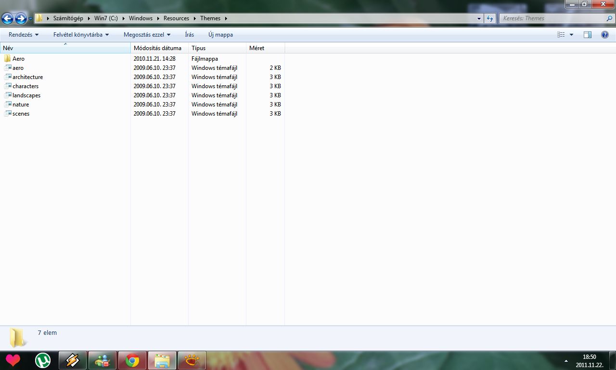This screenshot has width=616, height=370.
Task: Toggle the preview pane icon
Action: pyautogui.click(x=587, y=35)
